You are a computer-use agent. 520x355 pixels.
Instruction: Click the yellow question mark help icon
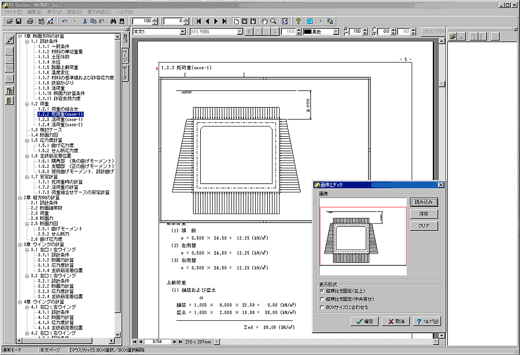(298, 21)
